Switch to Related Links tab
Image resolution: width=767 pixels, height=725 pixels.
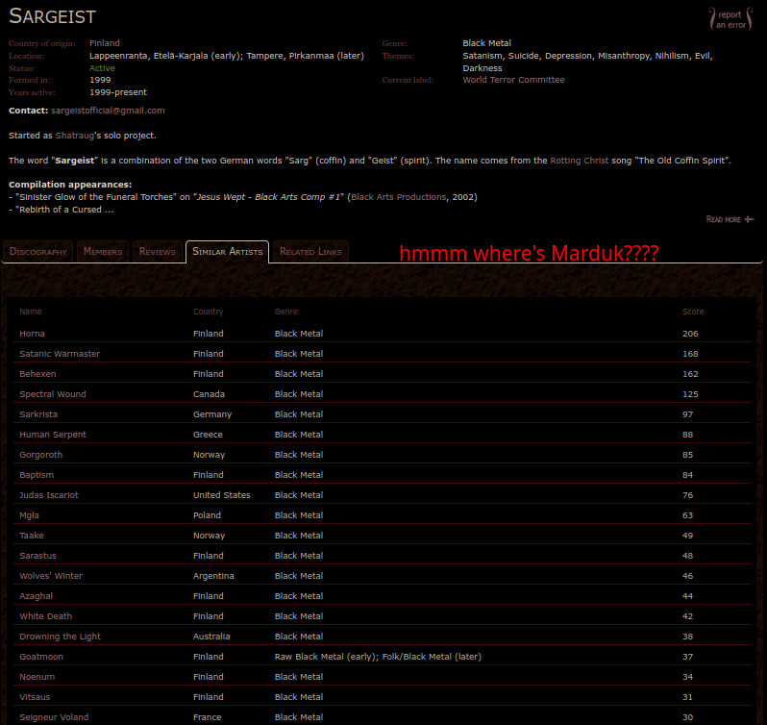[310, 252]
